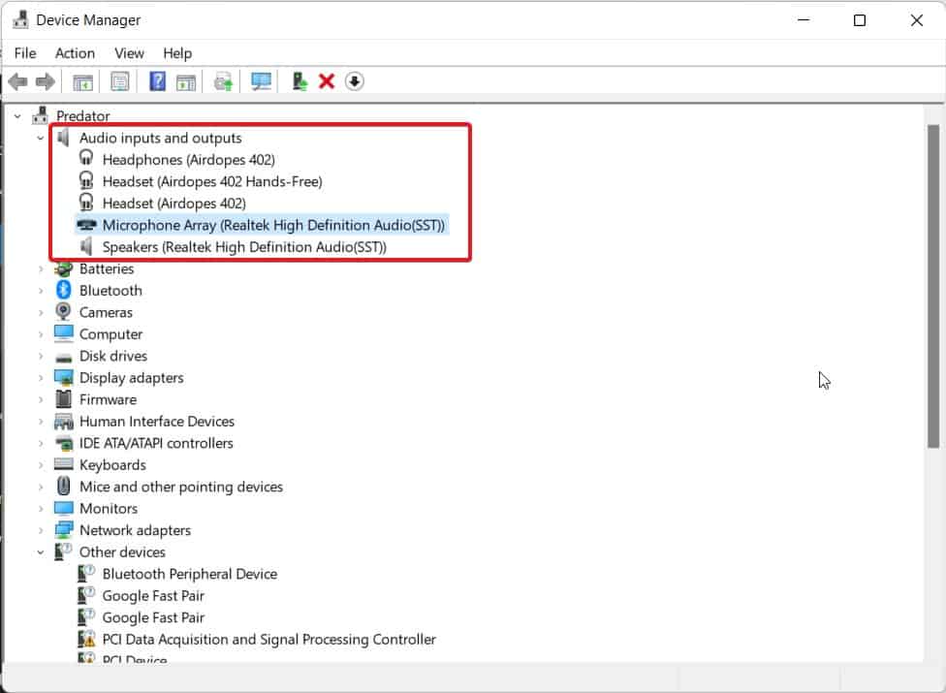Expand the IDE ATA/ATAPI controllers chevron
The width and height of the screenshot is (946, 693).
click(41, 443)
